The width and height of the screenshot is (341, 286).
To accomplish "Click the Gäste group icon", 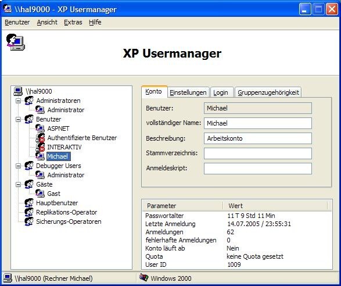I will click(29, 184).
